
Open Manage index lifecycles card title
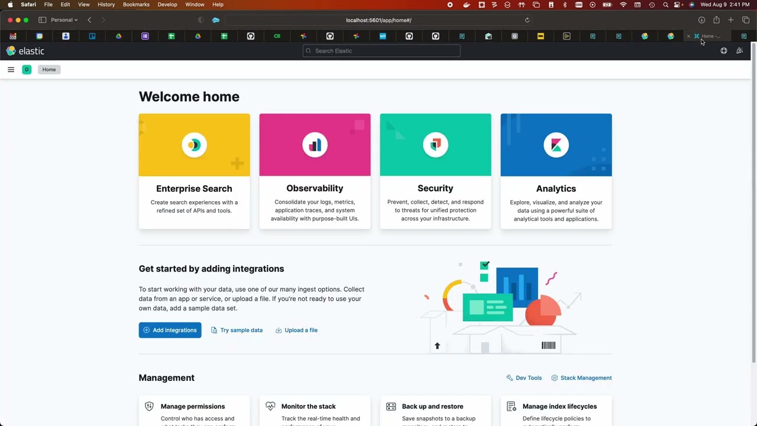(559, 406)
